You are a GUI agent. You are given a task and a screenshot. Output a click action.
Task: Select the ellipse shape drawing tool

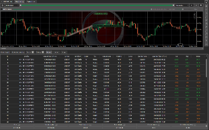coord(206,37)
